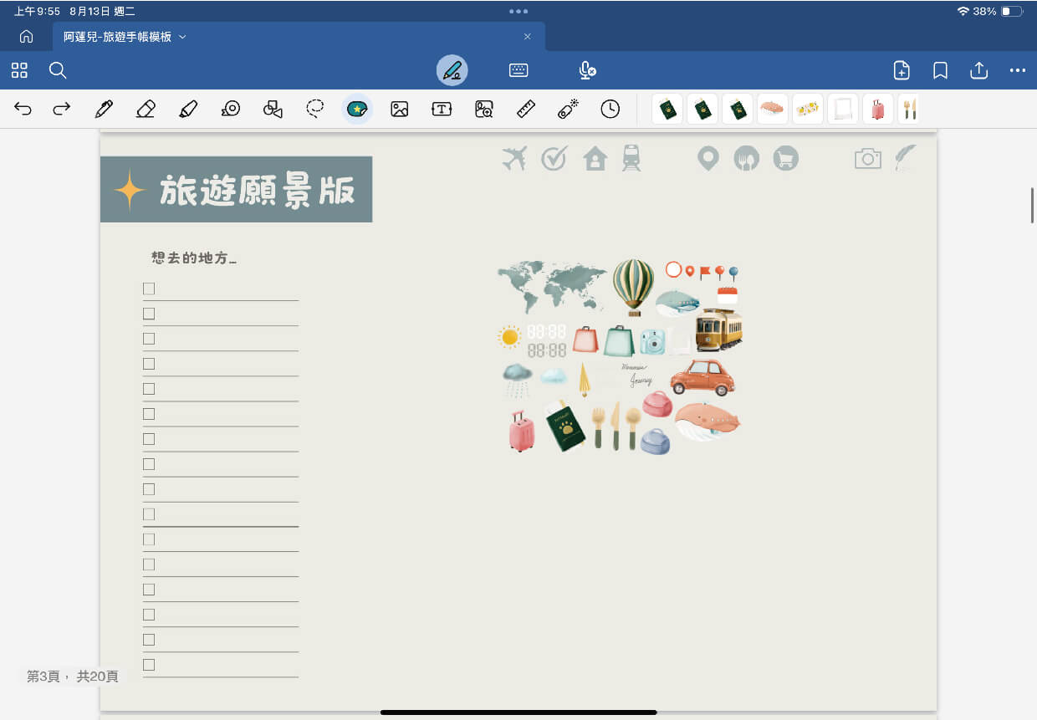Enable the Ruler tool

click(525, 109)
